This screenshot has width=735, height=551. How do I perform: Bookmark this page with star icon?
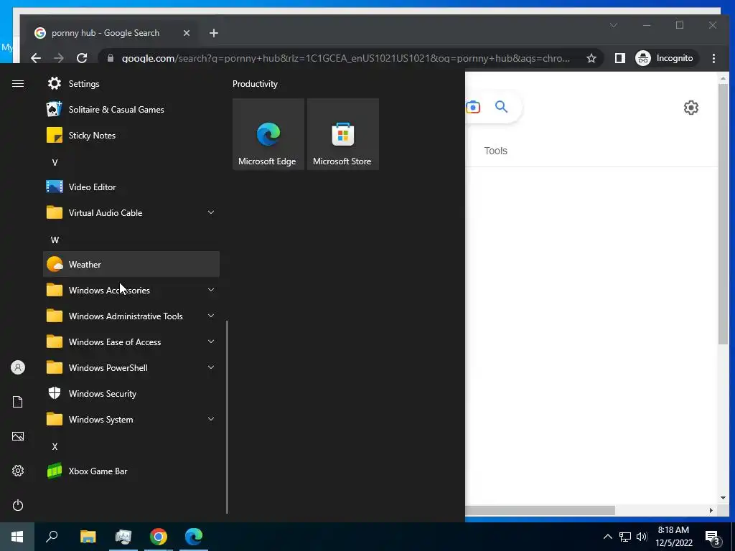(591, 58)
